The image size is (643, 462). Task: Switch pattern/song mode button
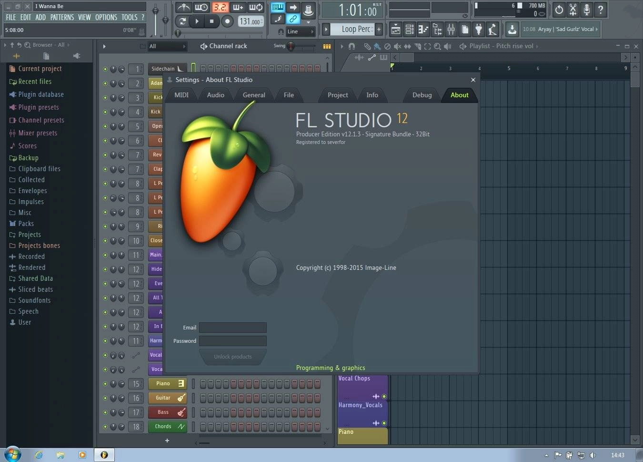click(x=182, y=21)
